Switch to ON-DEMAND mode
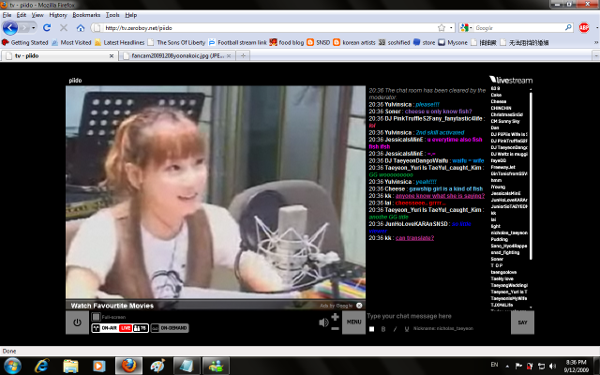 click(x=170, y=328)
